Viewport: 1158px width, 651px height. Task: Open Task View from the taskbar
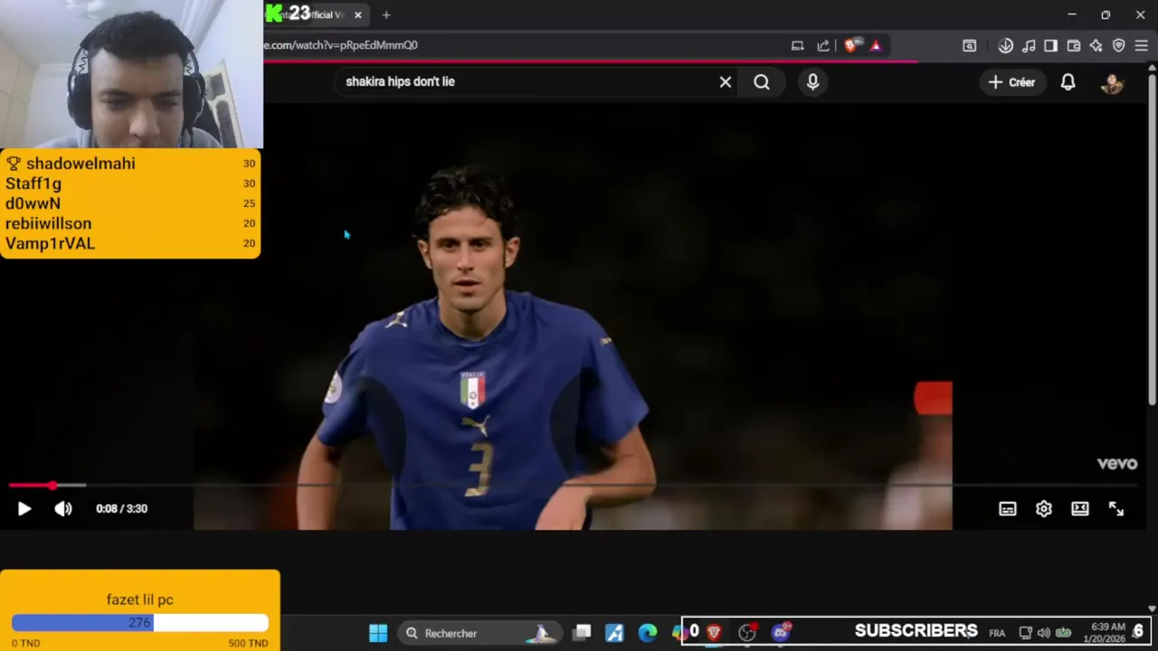[582, 632]
